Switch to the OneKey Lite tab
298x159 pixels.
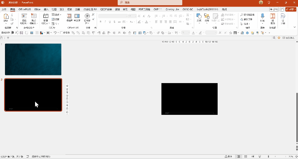click(x=172, y=9)
